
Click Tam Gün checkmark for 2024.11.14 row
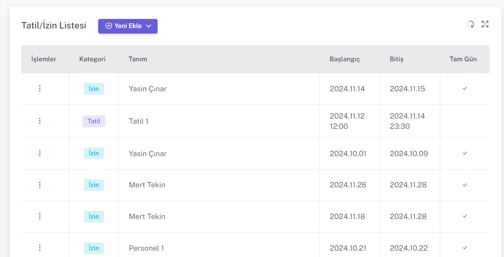[x=465, y=89]
